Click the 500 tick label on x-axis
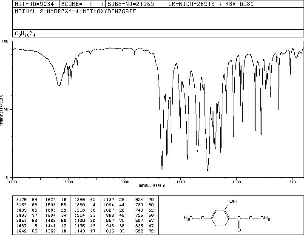 point(293,182)
